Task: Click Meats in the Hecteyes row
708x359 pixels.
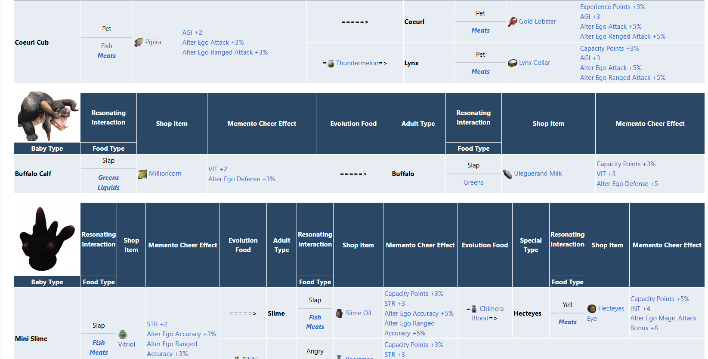Action: 568,322
